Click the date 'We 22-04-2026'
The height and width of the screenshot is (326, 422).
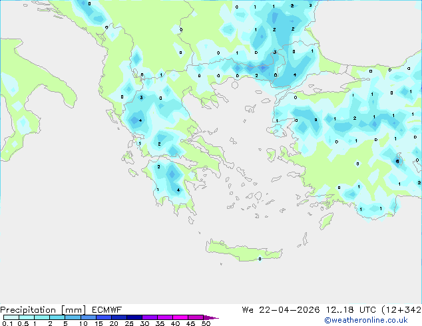[x=281, y=310]
